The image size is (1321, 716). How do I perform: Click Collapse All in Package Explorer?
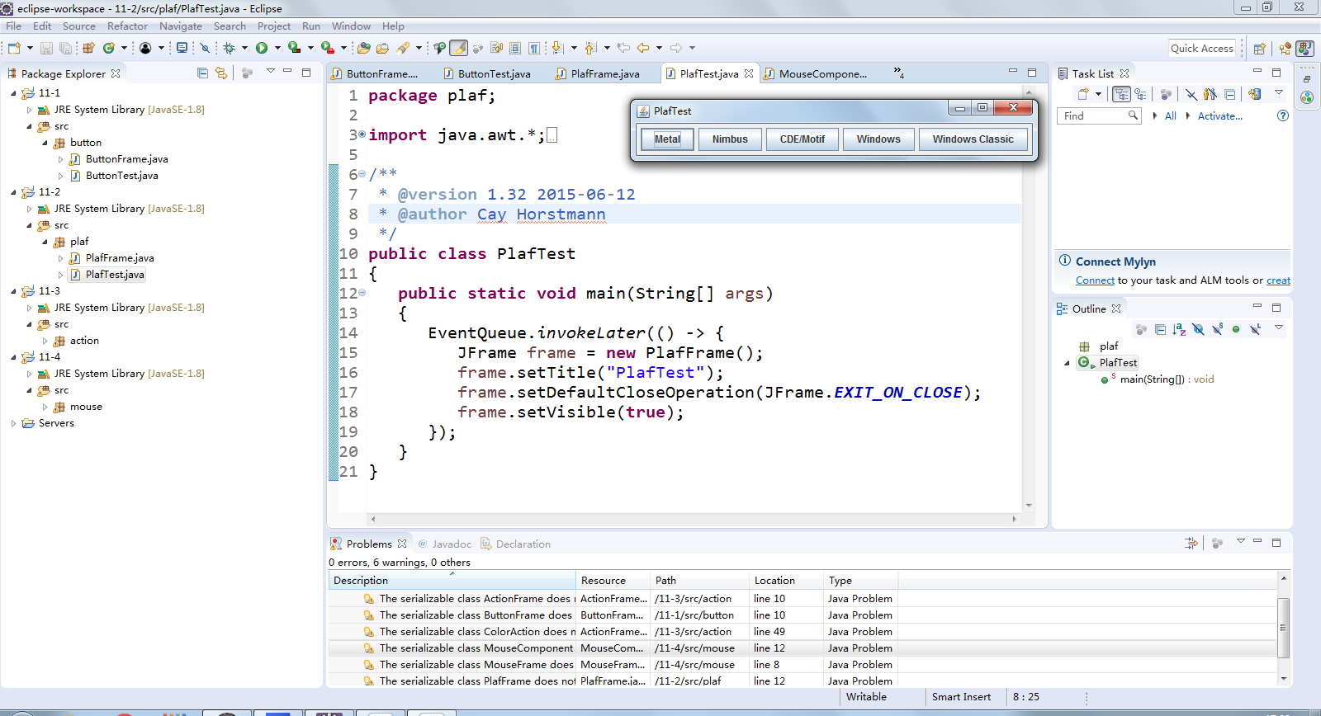click(x=202, y=73)
